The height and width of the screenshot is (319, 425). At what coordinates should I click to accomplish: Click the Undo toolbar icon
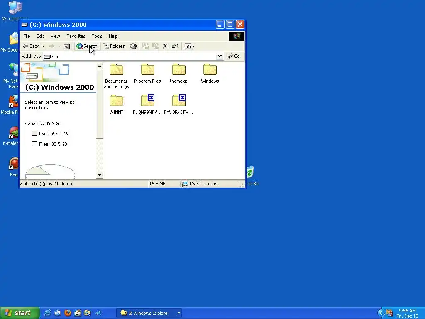coord(176,46)
